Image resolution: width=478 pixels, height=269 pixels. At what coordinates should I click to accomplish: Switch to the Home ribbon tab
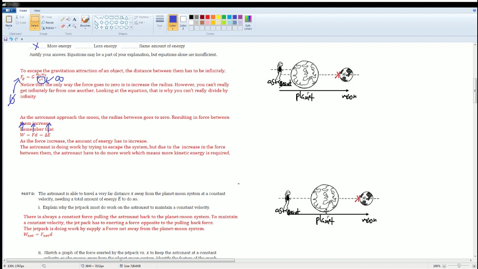tap(23, 10)
